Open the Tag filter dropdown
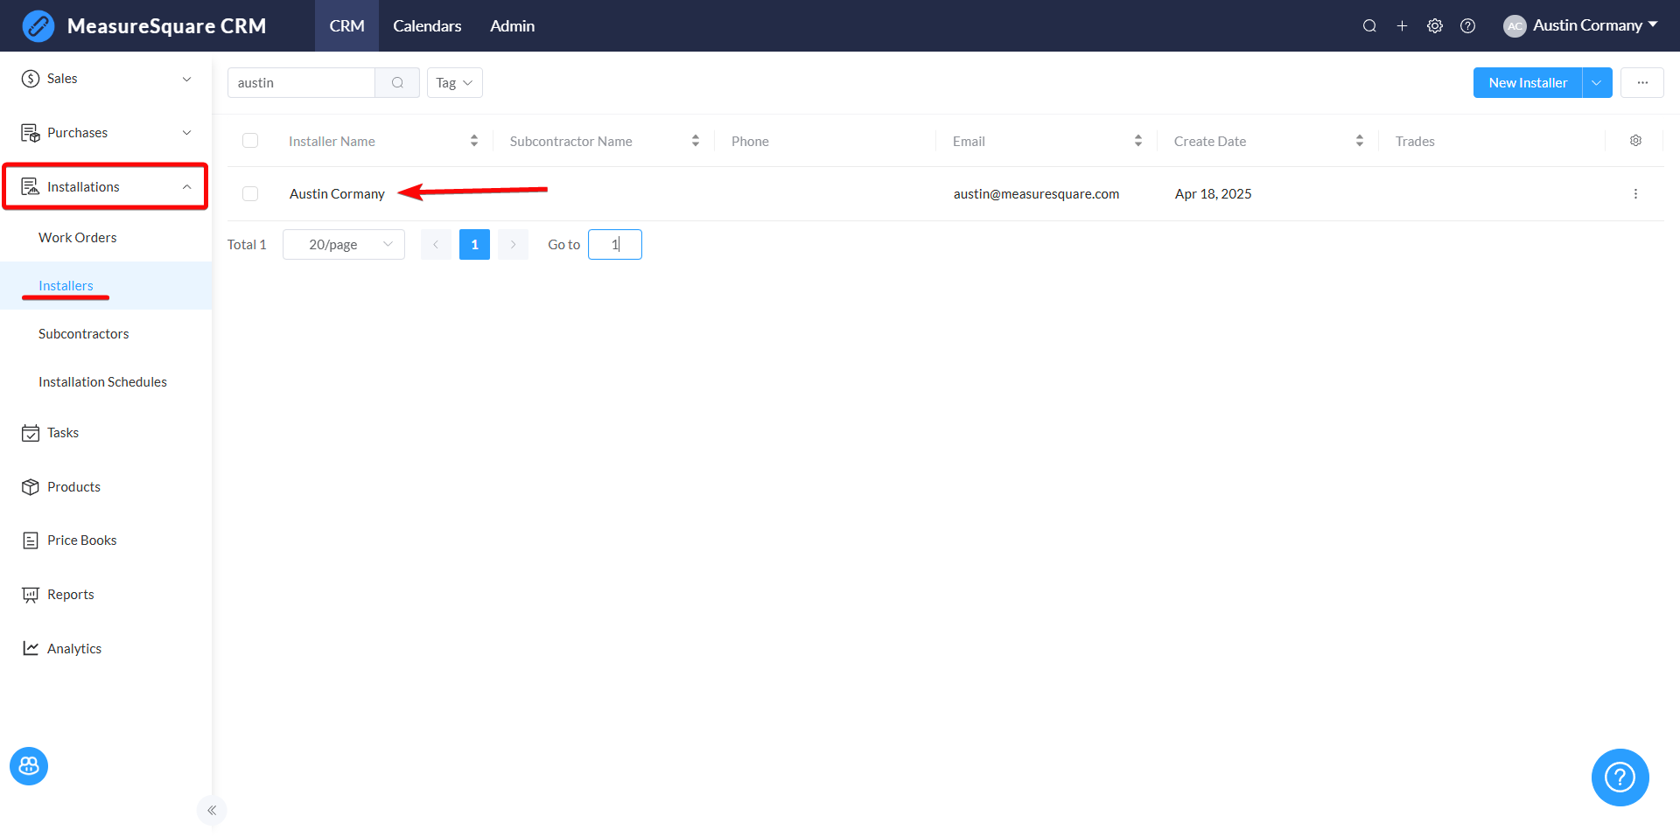1680x837 pixels. coord(455,83)
